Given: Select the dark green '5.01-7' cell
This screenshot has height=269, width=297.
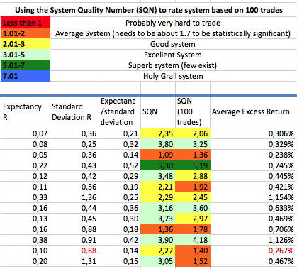Looking at the screenshot, I should click(x=26, y=65).
